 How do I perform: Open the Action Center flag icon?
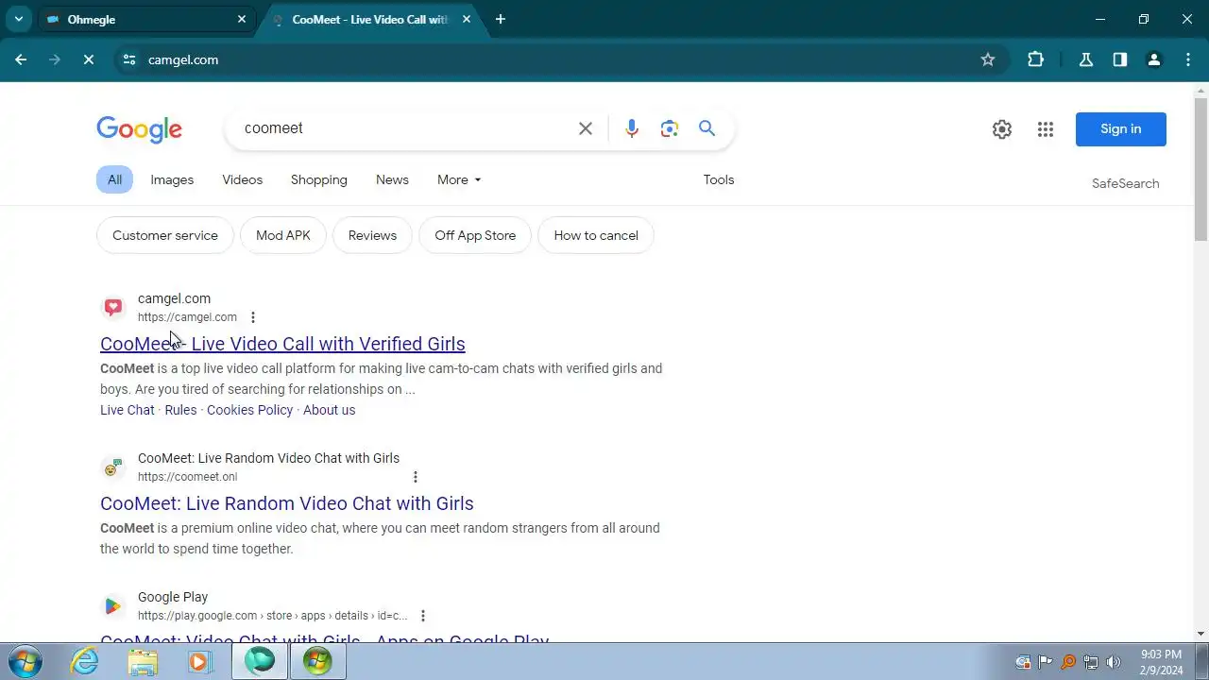tap(1046, 662)
